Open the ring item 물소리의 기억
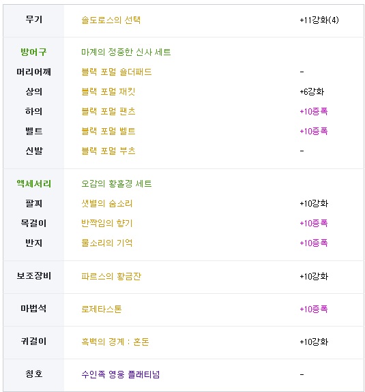365x392 pixels. pos(107,243)
